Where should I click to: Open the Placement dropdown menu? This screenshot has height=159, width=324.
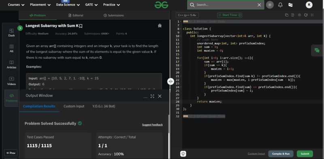click(x=40, y=4)
